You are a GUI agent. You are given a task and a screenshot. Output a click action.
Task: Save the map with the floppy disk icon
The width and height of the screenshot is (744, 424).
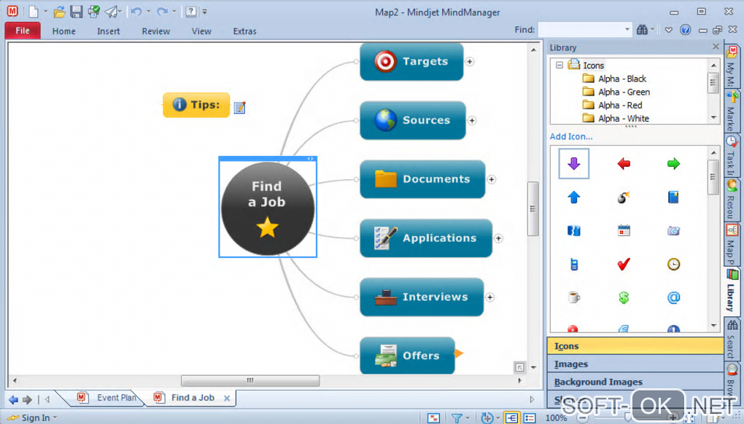(77, 12)
